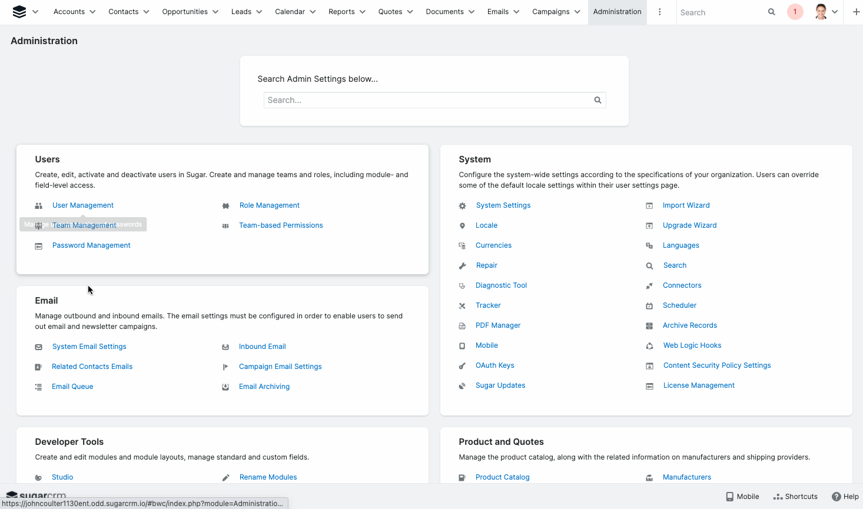The height and width of the screenshot is (509, 863).
Task: Click the admin settings search magnifier icon
Action: (598, 100)
